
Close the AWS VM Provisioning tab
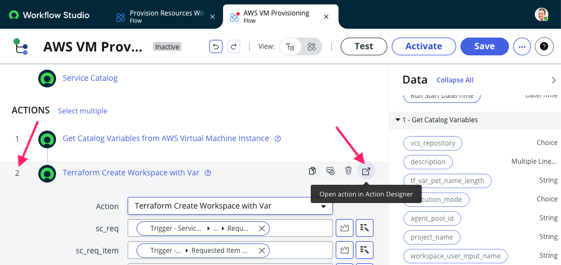(x=326, y=17)
